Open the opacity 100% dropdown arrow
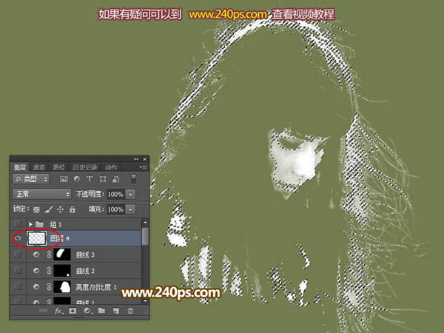Viewport: 444px width, 333px height. (x=130, y=194)
